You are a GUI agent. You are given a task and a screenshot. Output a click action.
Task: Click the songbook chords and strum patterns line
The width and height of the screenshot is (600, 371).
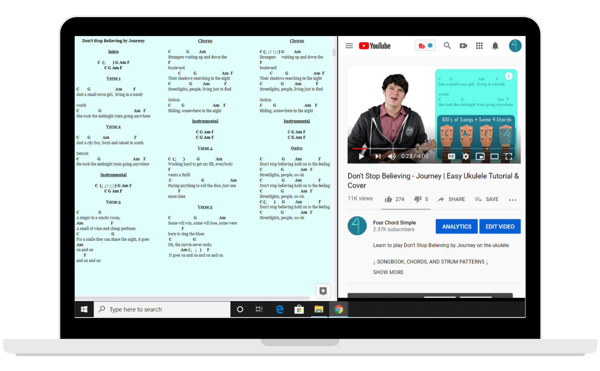(x=431, y=262)
